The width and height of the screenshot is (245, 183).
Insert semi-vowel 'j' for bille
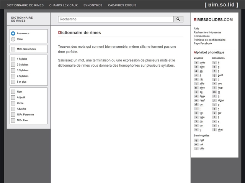pyautogui.click(x=196, y=149)
